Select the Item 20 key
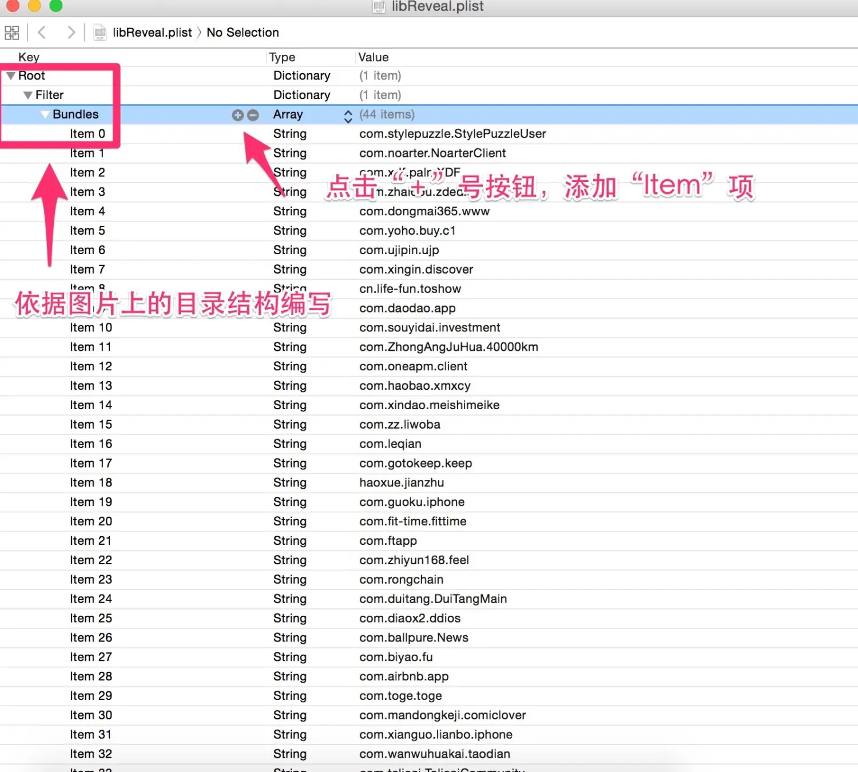Viewport: 858px width, 772px height. [x=91, y=522]
